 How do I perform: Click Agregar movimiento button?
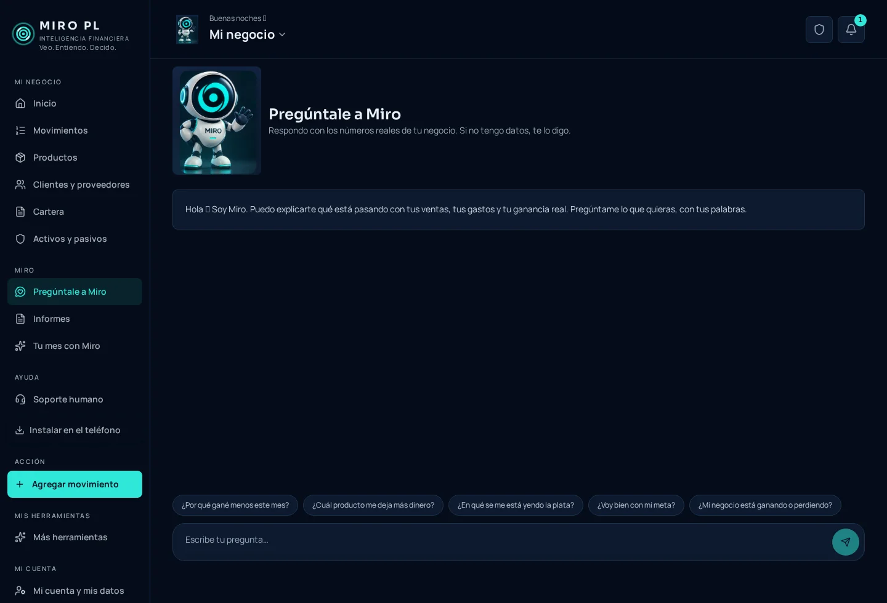(x=75, y=484)
